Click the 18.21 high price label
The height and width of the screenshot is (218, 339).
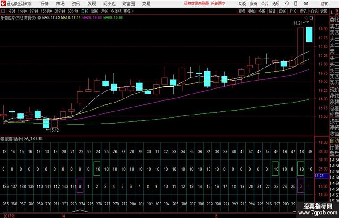297,23
